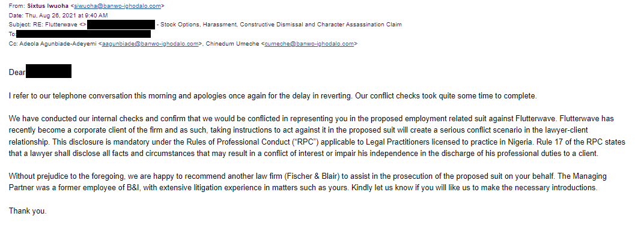The image size is (635, 225).
Task: Click the redacted name after Dear
Action: coord(49,71)
